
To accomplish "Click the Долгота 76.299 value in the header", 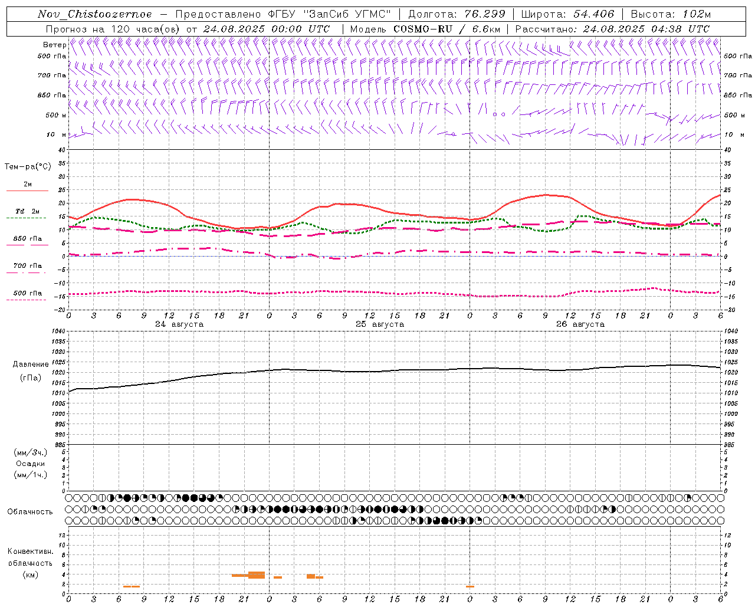I will point(457,14).
